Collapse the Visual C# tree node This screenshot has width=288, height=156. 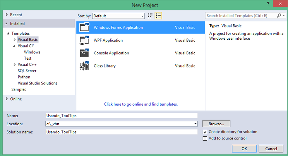(x=14, y=46)
